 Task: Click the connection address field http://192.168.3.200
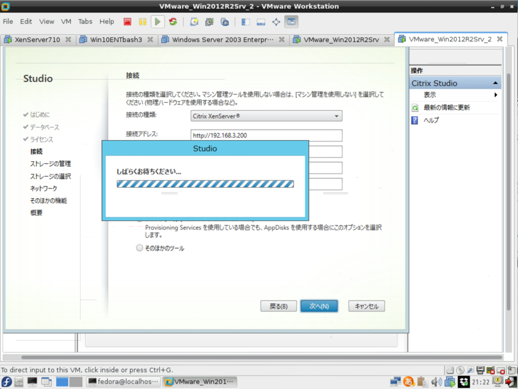266,136
